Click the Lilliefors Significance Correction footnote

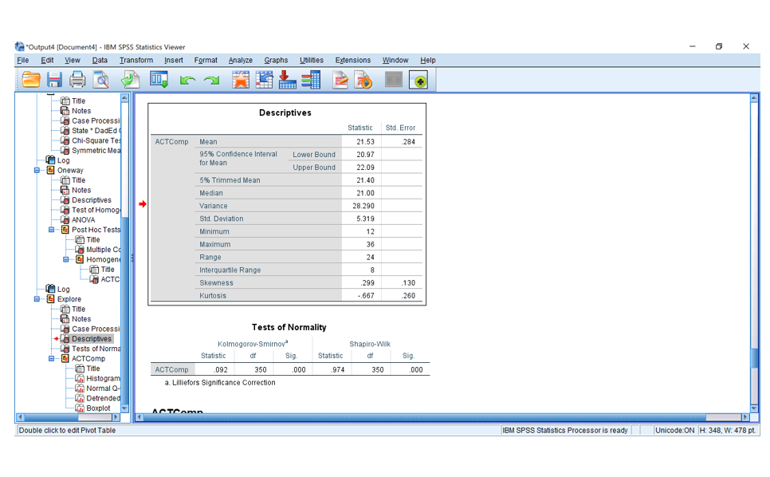pyautogui.click(x=220, y=383)
